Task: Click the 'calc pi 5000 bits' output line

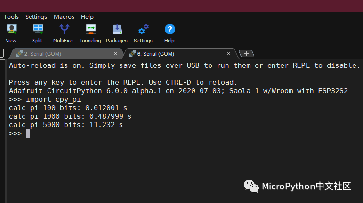Action: click(66, 125)
